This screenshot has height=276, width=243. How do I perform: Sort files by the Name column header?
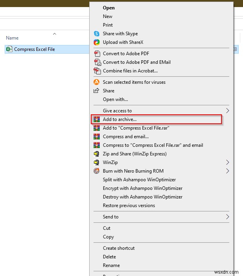point(13,38)
